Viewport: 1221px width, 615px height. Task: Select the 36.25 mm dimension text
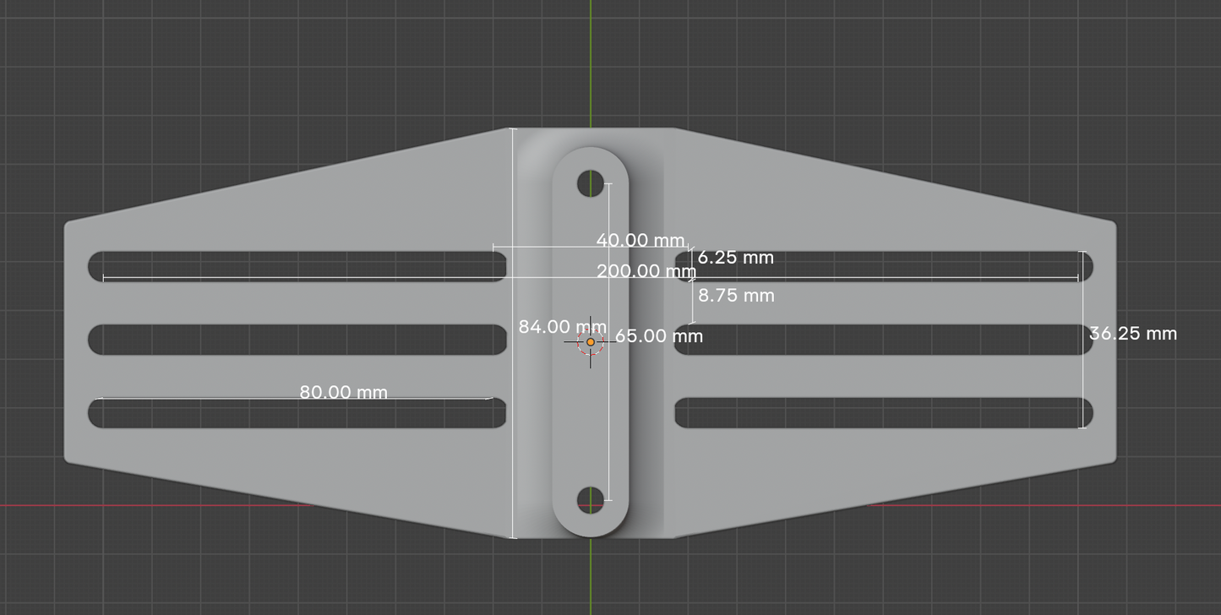point(1132,334)
